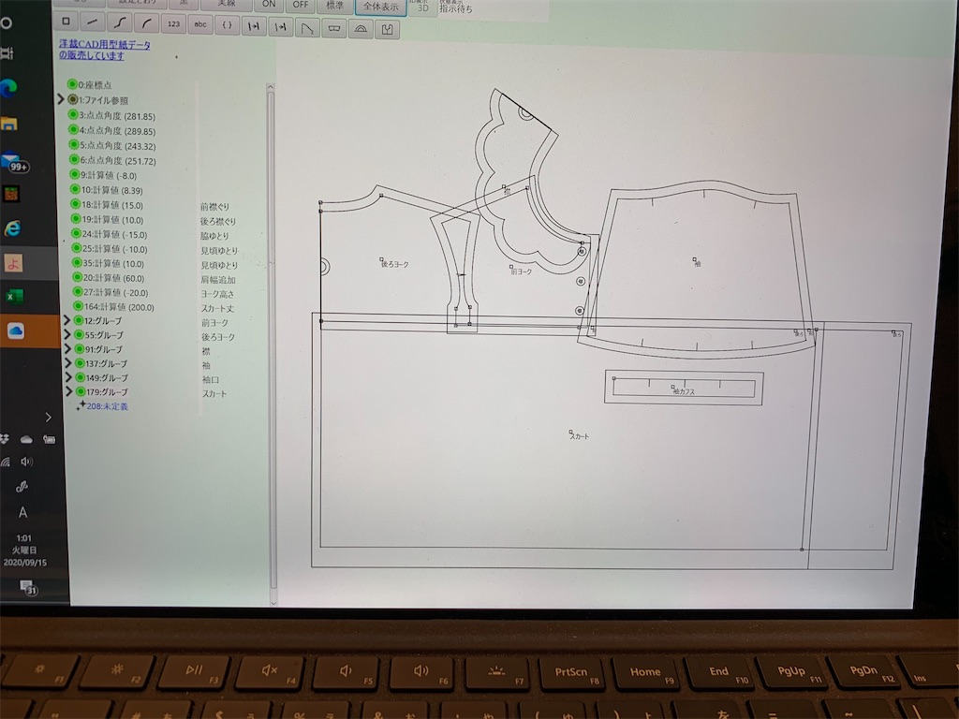
Task: Click the volume speaker tray icon
Action: pyautogui.click(x=26, y=461)
